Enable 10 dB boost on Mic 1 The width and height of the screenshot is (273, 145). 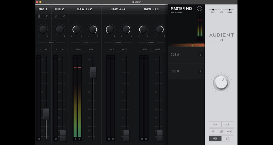click(x=39, y=16)
